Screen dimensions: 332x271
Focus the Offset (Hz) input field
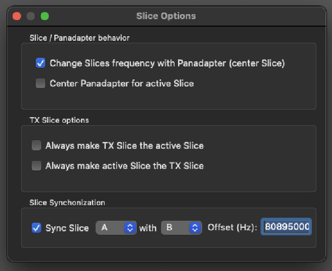point(286,227)
